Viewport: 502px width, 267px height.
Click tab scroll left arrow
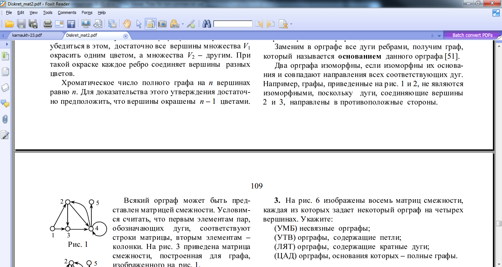(x=3, y=36)
